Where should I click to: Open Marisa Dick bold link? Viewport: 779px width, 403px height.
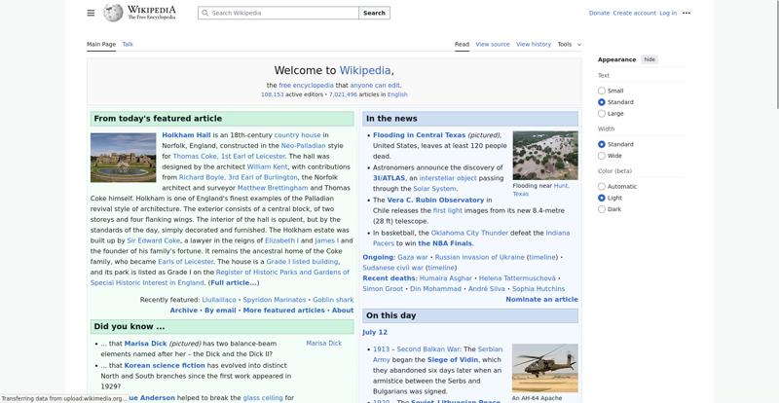point(145,344)
